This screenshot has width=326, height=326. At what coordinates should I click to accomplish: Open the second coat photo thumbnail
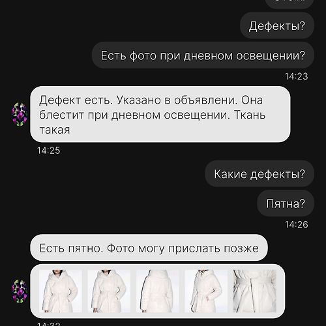click(109, 291)
